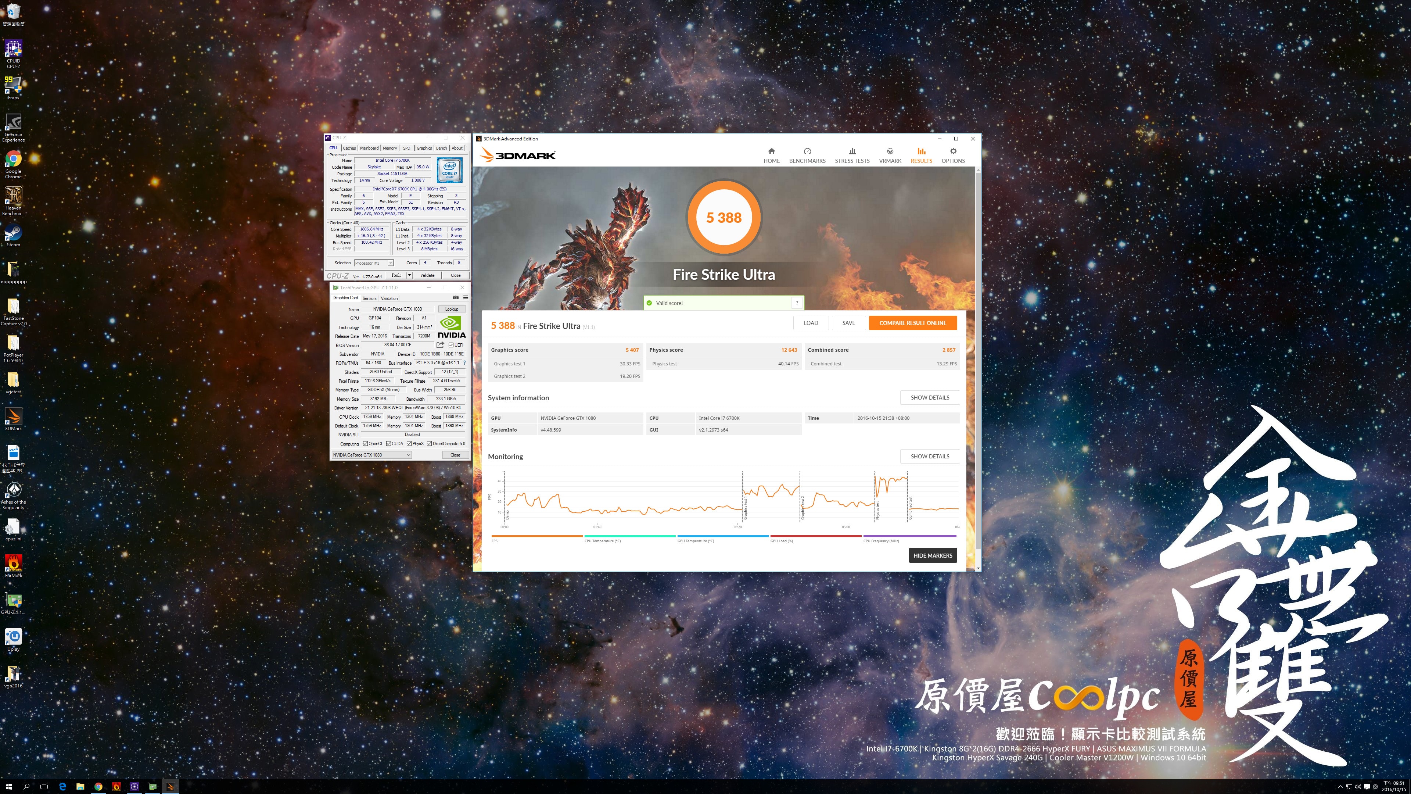This screenshot has width=1411, height=794.
Task: Switch to GPU-Z Sensors tab
Action: 370,298
